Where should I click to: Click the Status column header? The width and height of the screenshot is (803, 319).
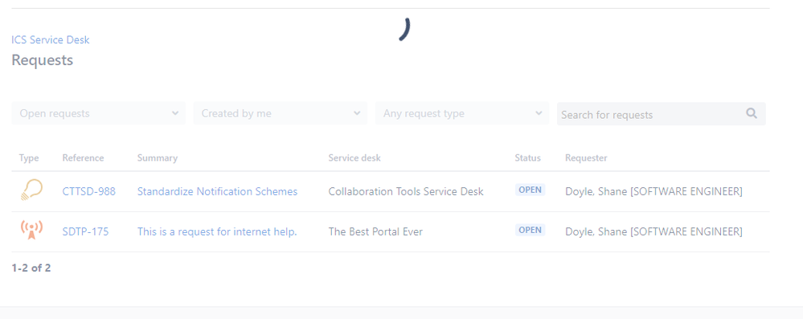coord(527,157)
